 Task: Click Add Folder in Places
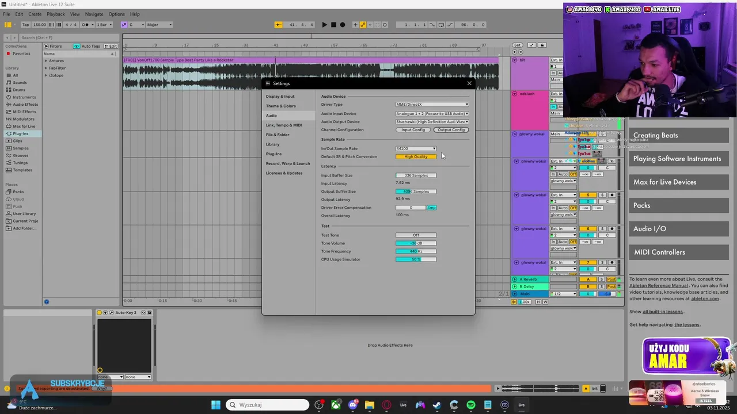24,228
